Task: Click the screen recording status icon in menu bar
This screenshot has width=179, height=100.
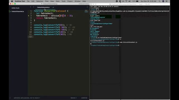Action: [117, 1]
